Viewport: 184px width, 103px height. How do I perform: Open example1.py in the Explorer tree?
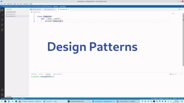(11, 14)
